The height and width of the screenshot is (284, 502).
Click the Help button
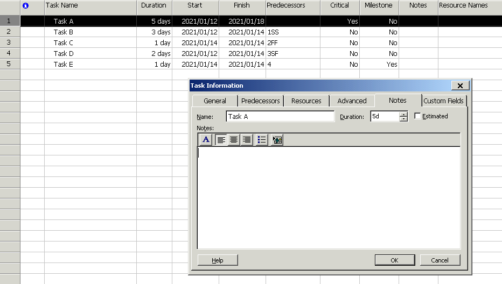point(218,260)
